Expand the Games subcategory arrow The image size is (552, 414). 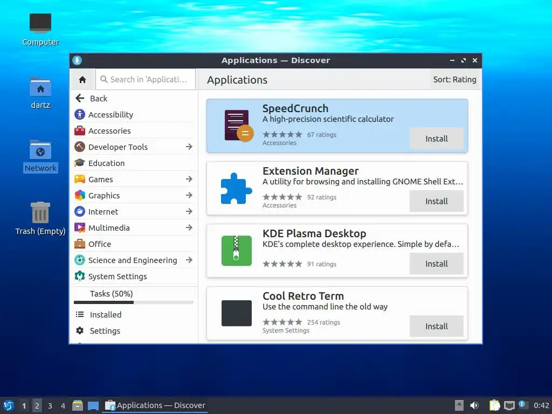(x=189, y=179)
